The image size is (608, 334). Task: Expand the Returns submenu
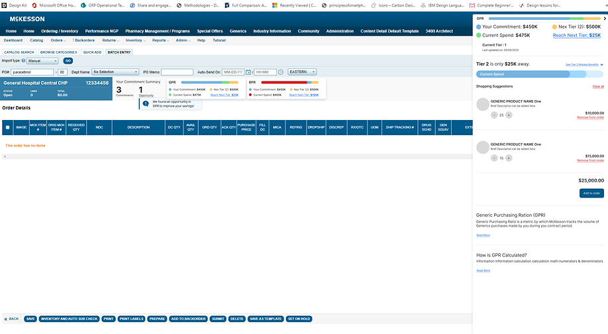[x=110, y=40]
